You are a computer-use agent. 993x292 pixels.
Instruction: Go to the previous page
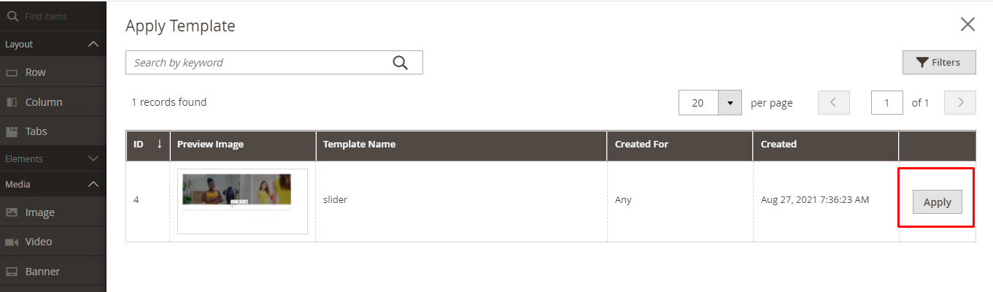point(834,103)
